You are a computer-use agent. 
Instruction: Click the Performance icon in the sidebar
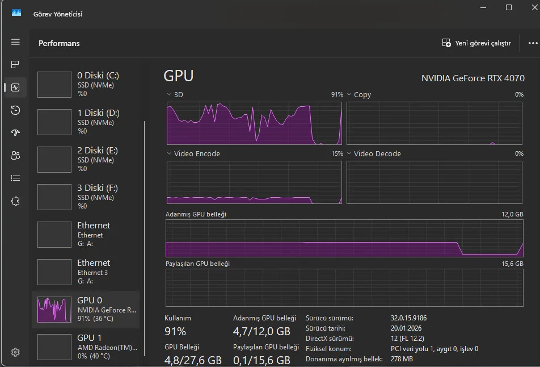pos(15,87)
